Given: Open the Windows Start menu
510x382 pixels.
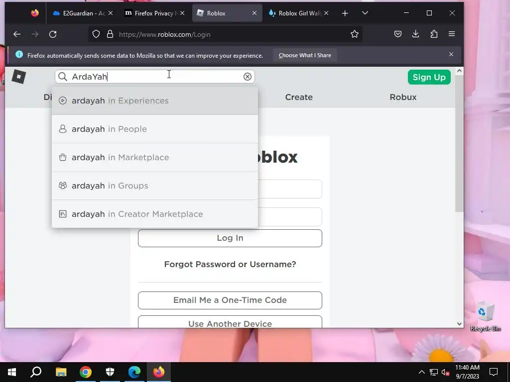Looking at the screenshot, I should [x=12, y=372].
